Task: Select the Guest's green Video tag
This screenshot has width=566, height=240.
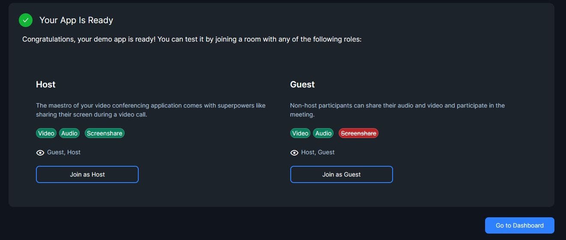Action: point(300,133)
